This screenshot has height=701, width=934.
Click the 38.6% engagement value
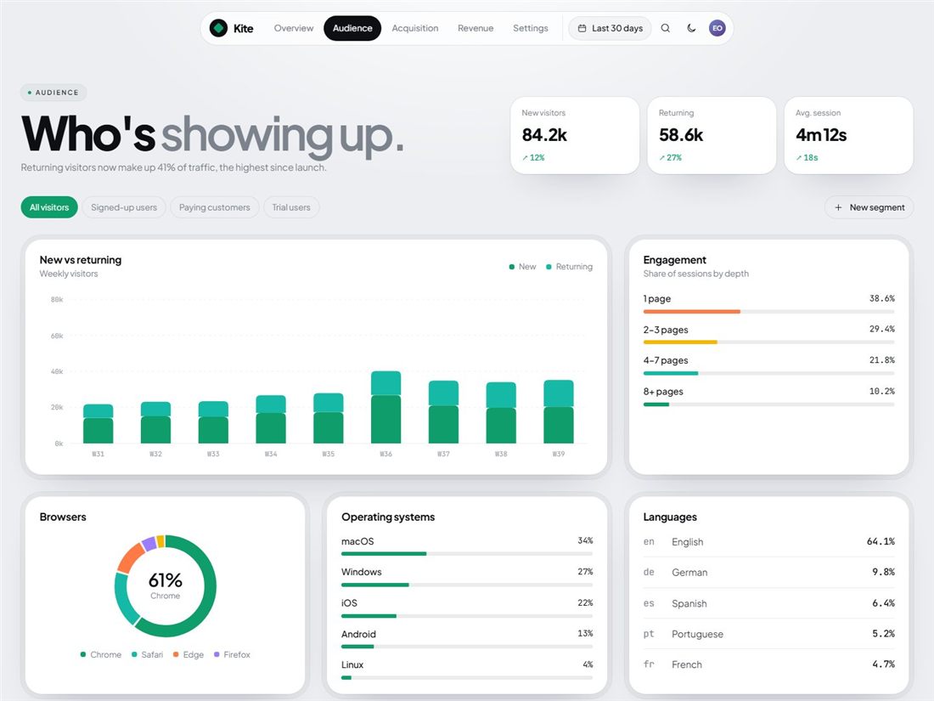881,298
